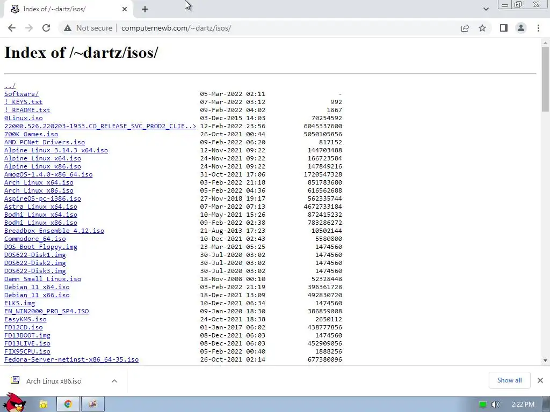Image resolution: width=550 pixels, height=412 pixels.
Task: Download Alpine_Linux_x64.iso
Action: coord(42,158)
